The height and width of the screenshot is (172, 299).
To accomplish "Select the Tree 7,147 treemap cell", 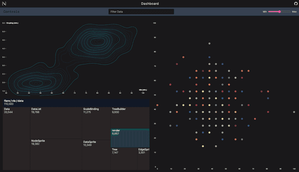I will tap(124, 159).
